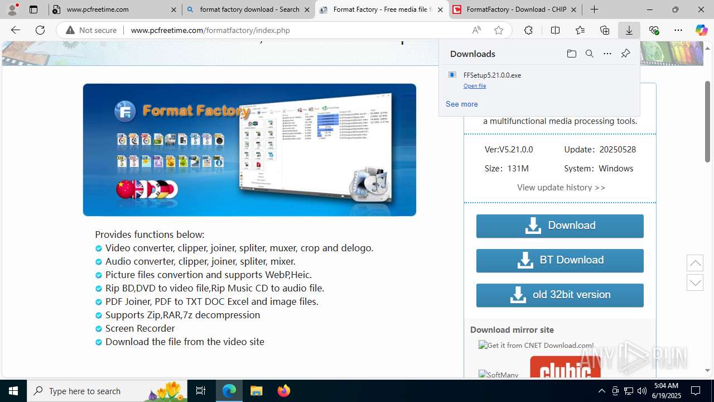The image size is (714, 402).
Task: Open the tab actions menu icon
Action: [x=33, y=9]
